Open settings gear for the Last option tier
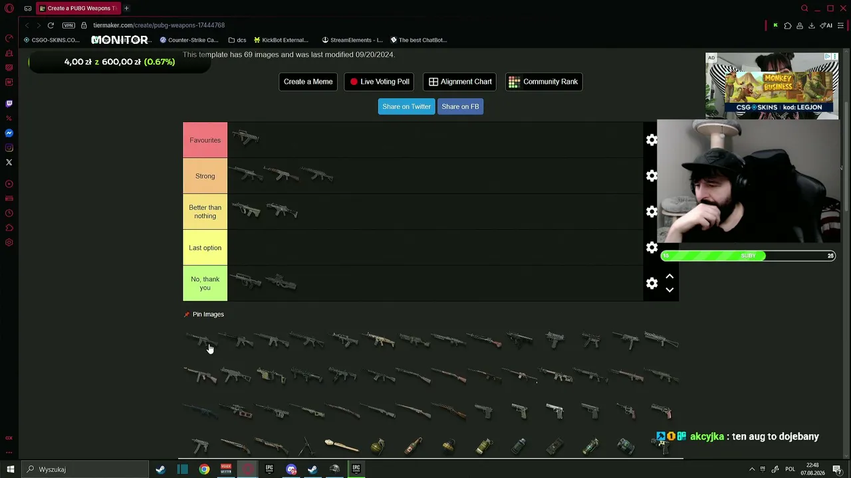 (652, 248)
